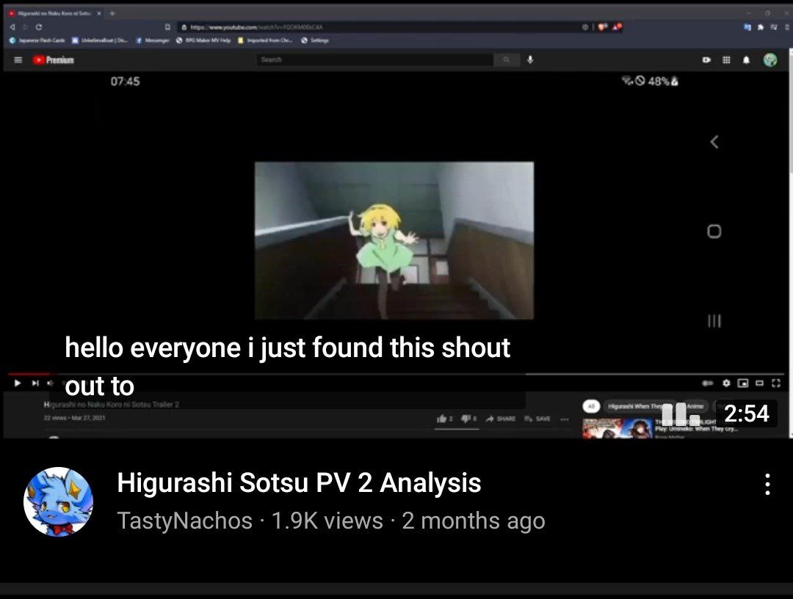The width and height of the screenshot is (793, 599).
Task: Click the SHARE button under the video
Action: pyautogui.click(x=501, y=419)
